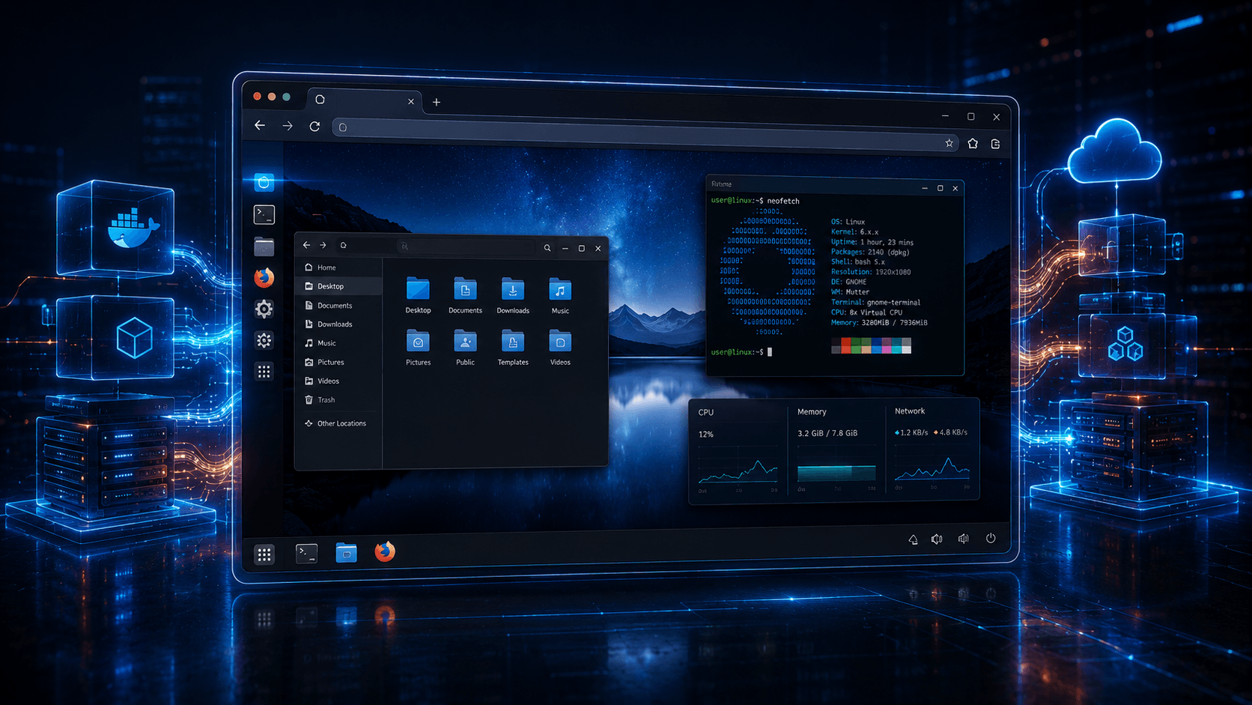Viewport: 1252px width, 705px height.
Task: Click the "12%" CPU value
Action: tap(705, 435)
